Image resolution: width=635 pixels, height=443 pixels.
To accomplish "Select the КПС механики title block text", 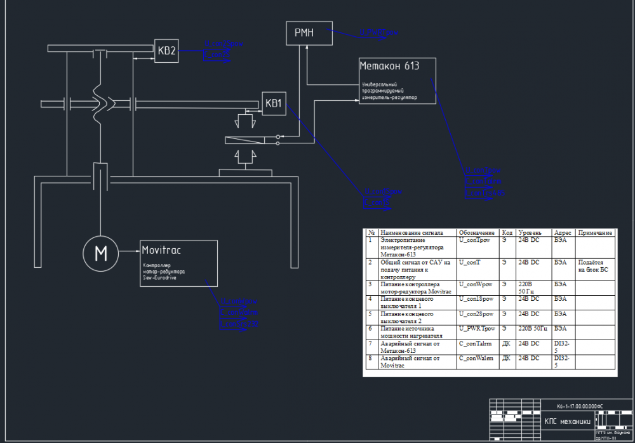I will 567,421.
